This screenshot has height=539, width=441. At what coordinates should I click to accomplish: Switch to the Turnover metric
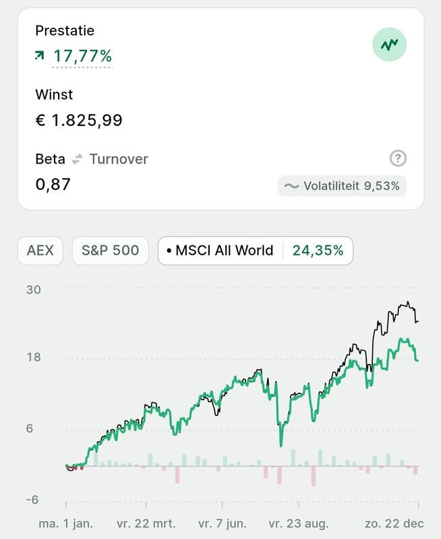tap(119, 160)
